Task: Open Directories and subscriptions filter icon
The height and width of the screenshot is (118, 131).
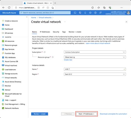Action: 80,13
